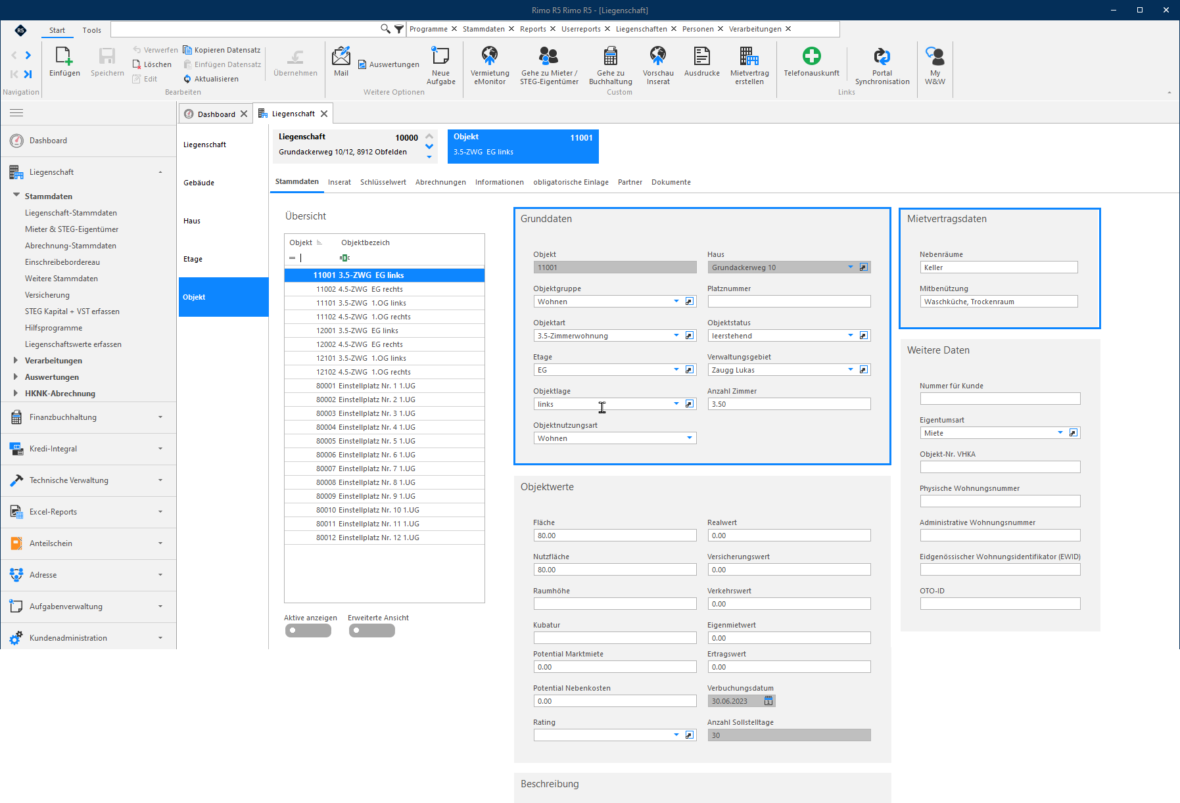Click Vorschau Inserat icon
This screenshot has height=803, width=1180.
(658, 57)
